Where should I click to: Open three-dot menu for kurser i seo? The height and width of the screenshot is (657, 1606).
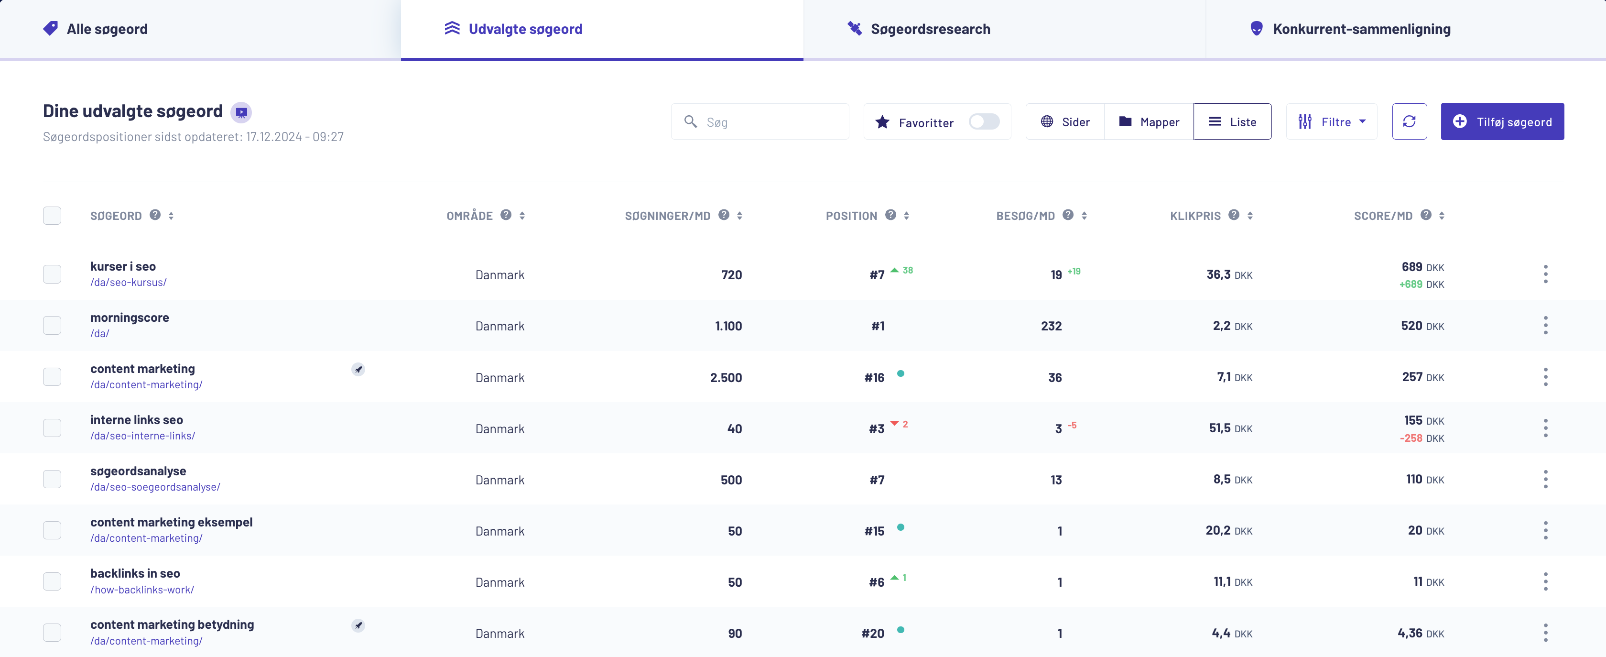click(x=1545, y=274)
